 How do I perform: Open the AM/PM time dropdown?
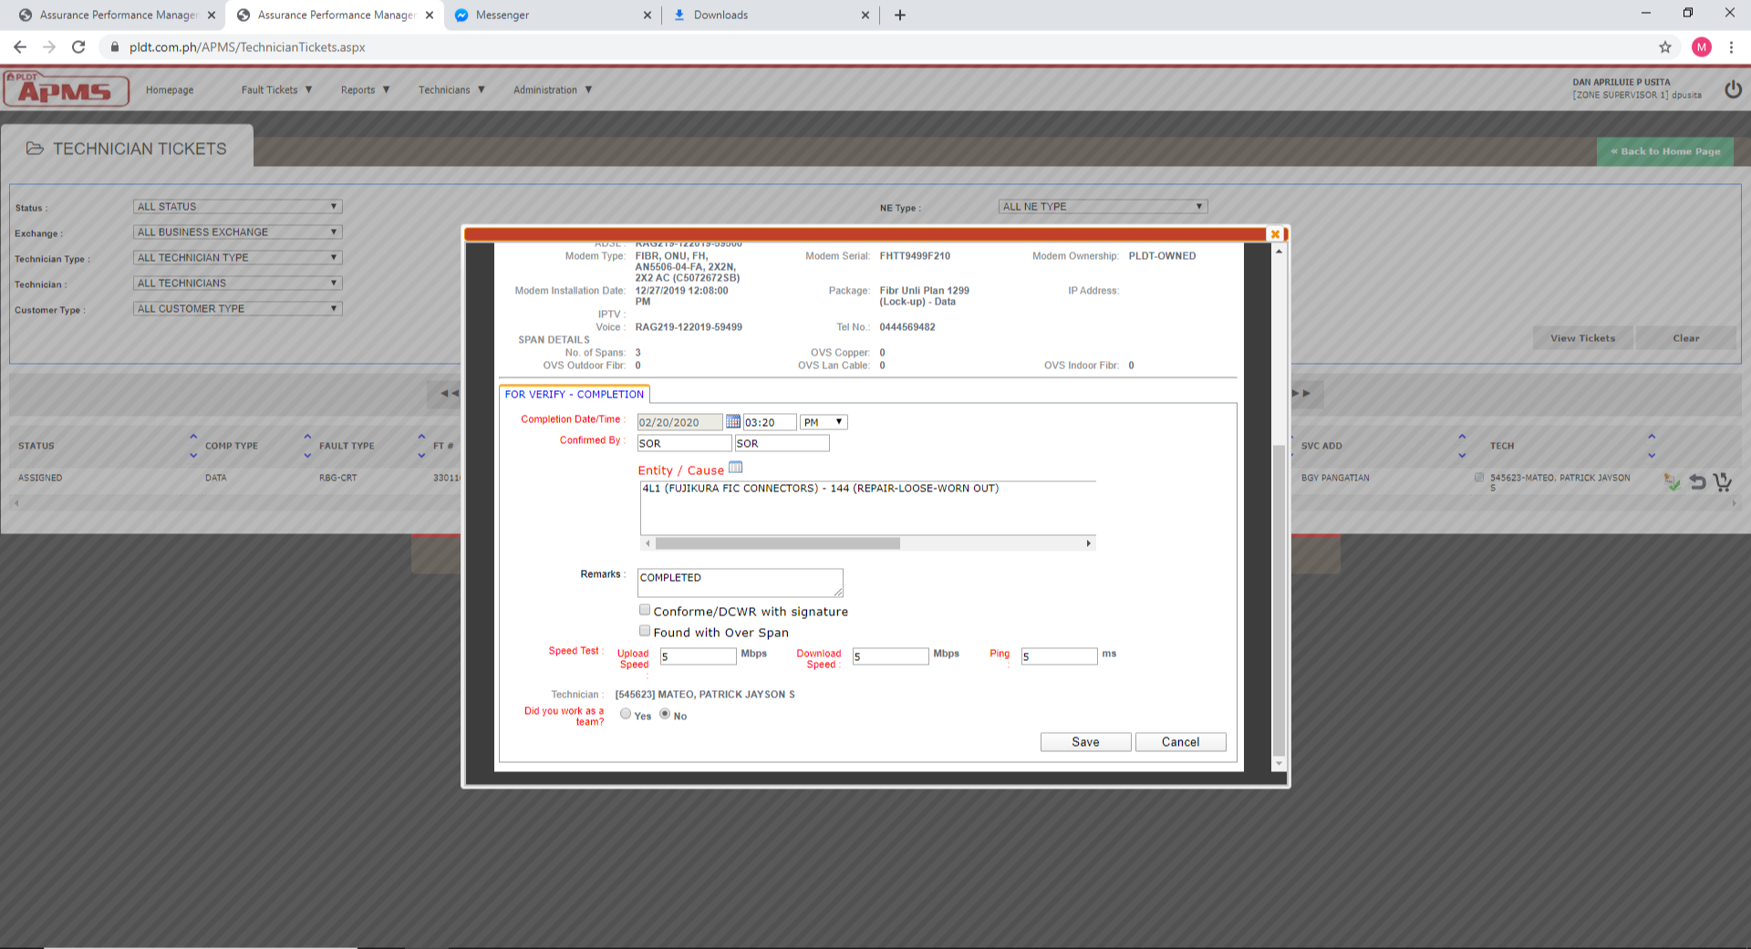[x=824, y=422]
